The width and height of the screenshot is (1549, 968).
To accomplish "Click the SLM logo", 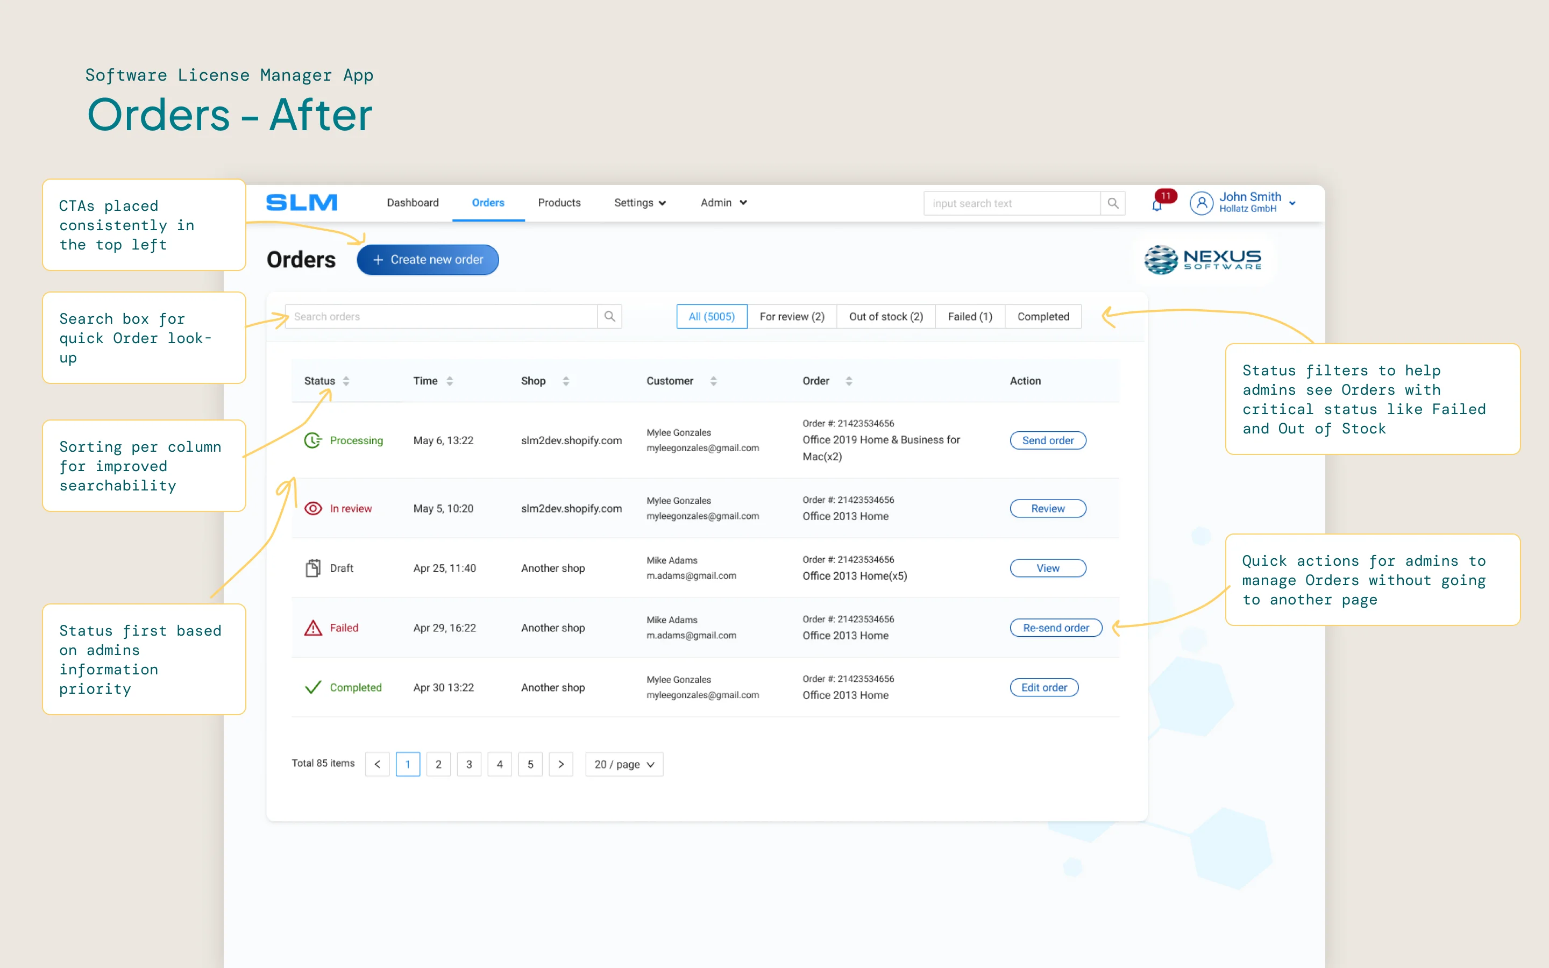I will (x=302, y=202).
